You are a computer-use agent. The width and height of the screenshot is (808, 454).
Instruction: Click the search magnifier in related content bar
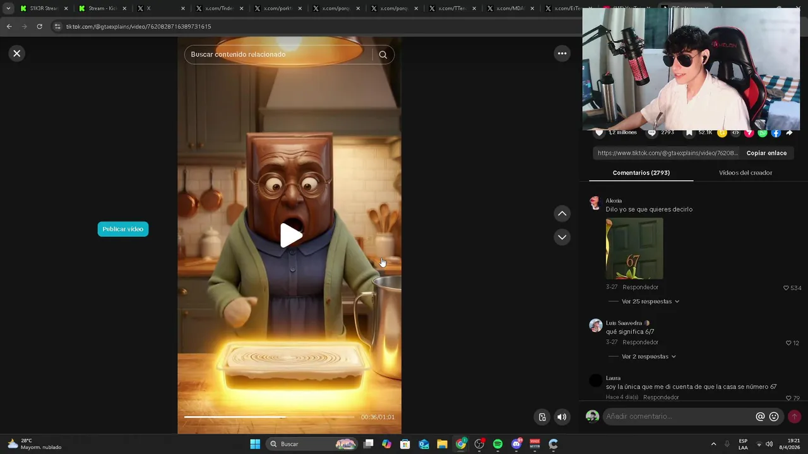(x=383, y=55)
